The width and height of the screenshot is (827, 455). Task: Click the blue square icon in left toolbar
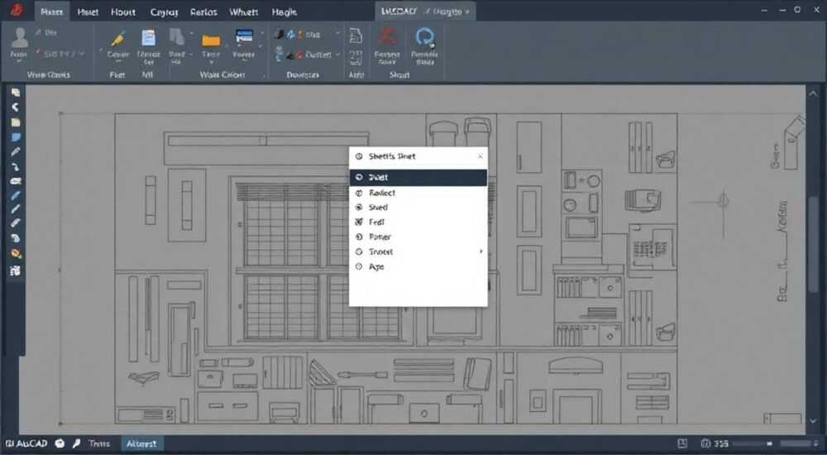[x=15, y=137]
